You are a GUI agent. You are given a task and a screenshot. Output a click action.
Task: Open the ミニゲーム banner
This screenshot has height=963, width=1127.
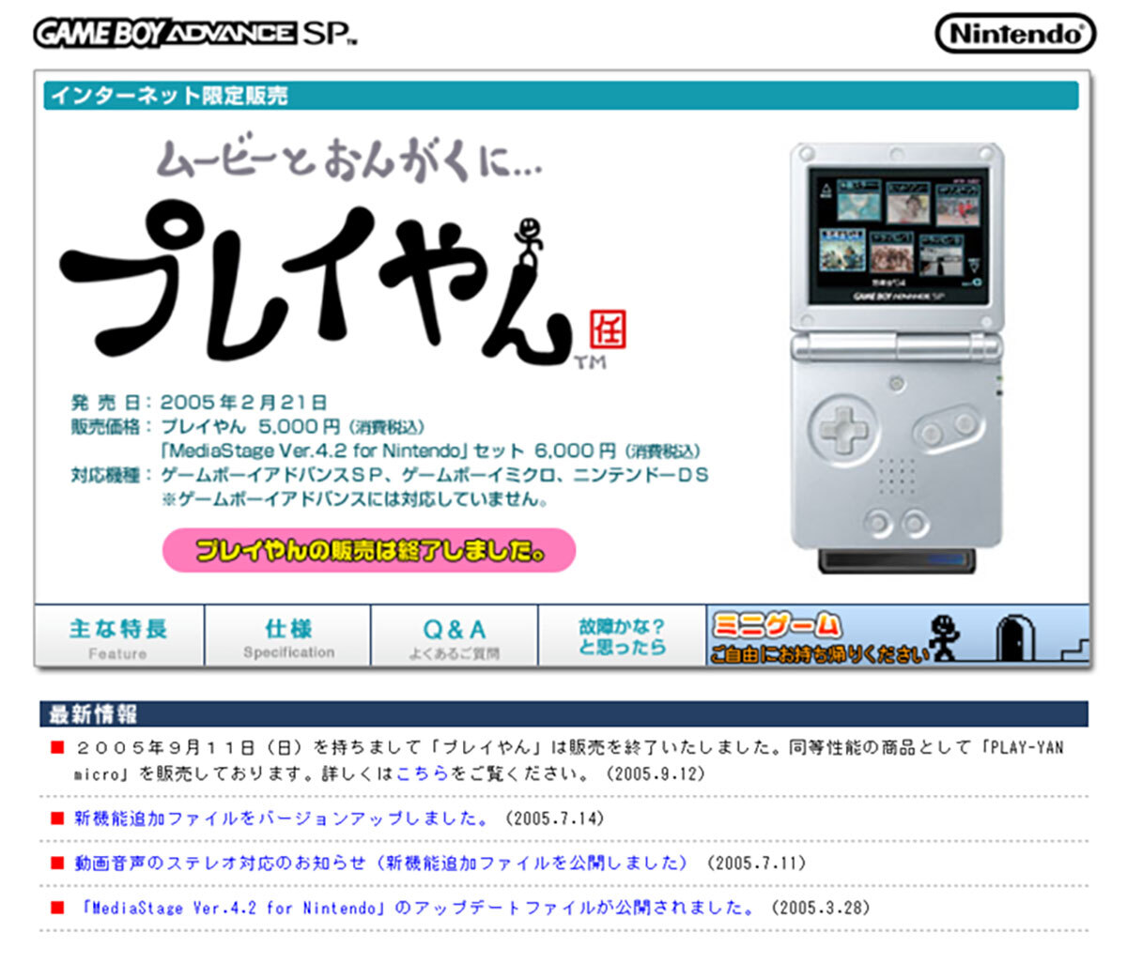(x=898, y=636)
